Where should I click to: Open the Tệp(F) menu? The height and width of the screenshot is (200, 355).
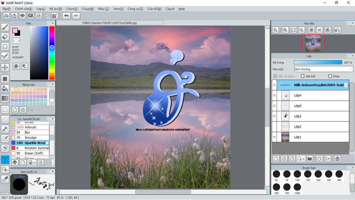point(6,9)
